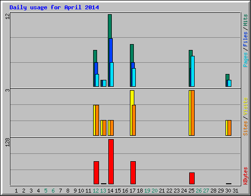Click the y-axis value 3
Viewport: 251px width, 196px height.
tap(7, 90)
